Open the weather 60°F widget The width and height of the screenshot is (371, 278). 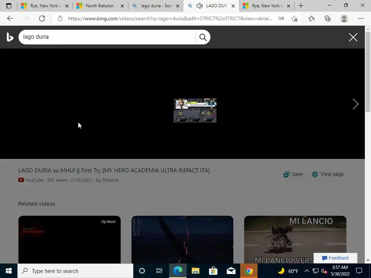click(x=288, y=271)
